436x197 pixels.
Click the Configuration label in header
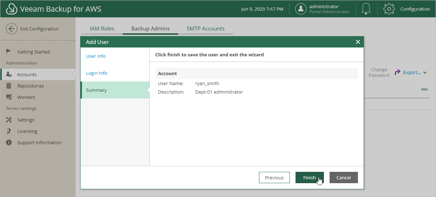415,9
